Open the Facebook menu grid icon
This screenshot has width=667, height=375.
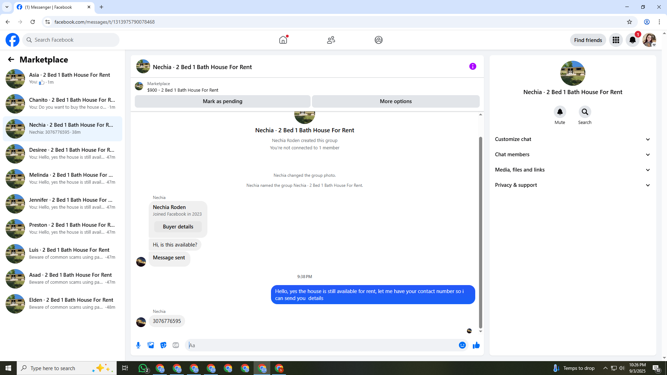pos(616,40)
